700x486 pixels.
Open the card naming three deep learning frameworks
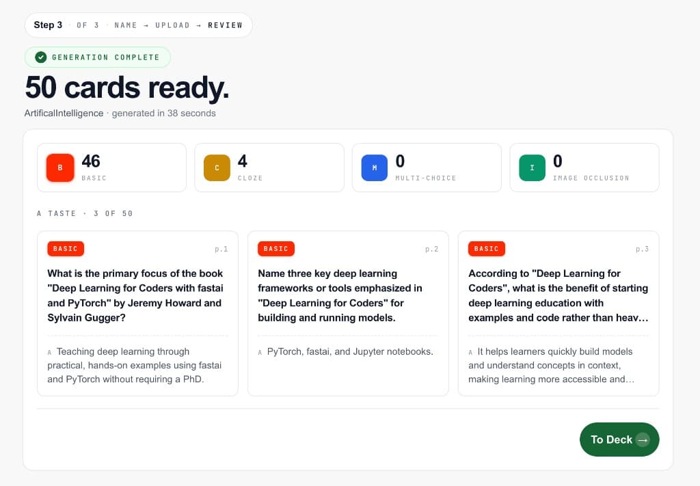point(348,313)
